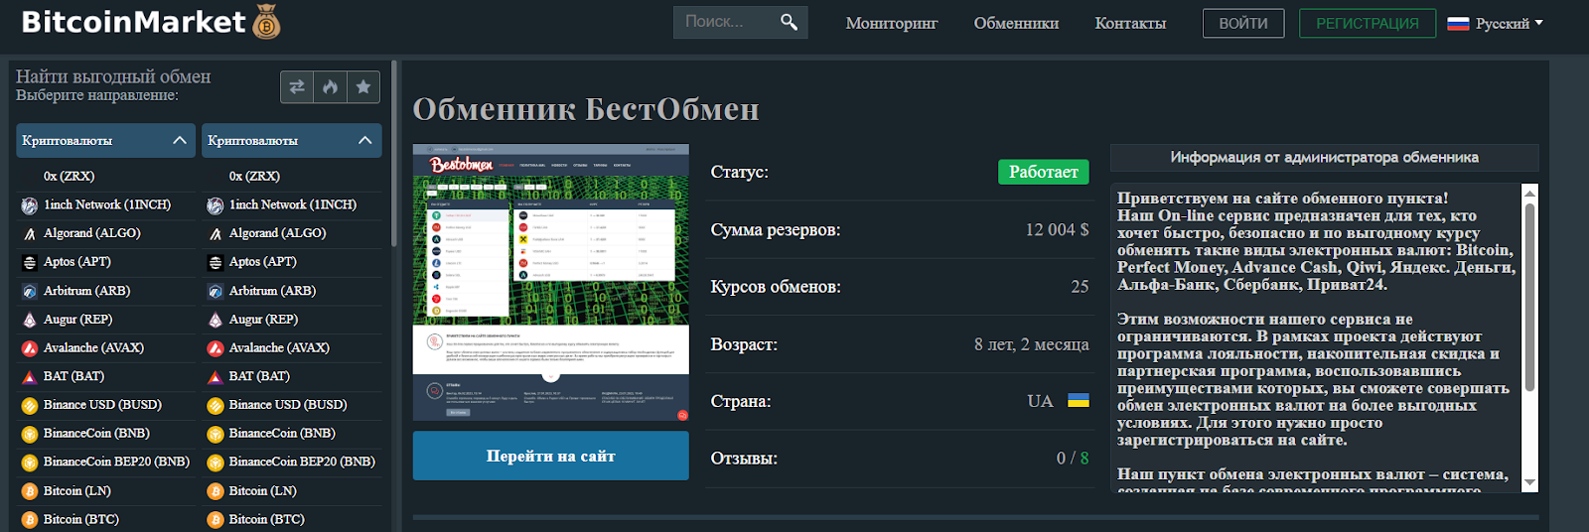Open the green 8 reviews count link
Image resolution: width=1589 pixels, height=532 pixels.
pos(1084,459)
